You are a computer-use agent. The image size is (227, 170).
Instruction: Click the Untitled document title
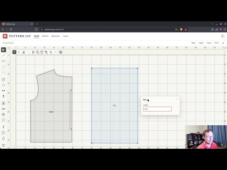click(8, 43)
